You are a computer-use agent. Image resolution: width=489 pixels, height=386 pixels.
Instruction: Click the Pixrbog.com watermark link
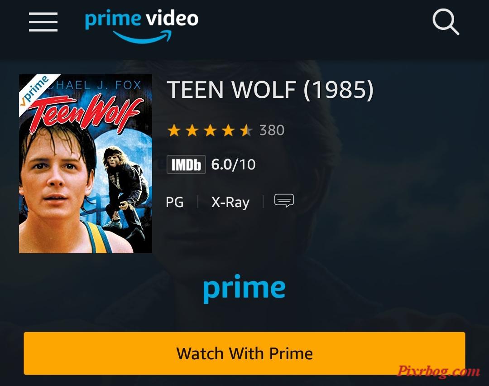(438, 372)
